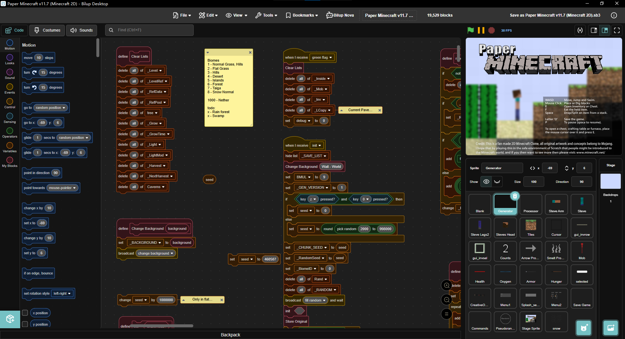
Task: Open the Backpack bar
Action: 230,335
